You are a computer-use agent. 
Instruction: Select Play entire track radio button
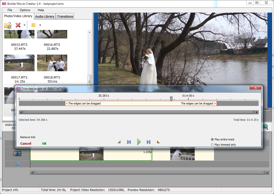click(212, 139)
